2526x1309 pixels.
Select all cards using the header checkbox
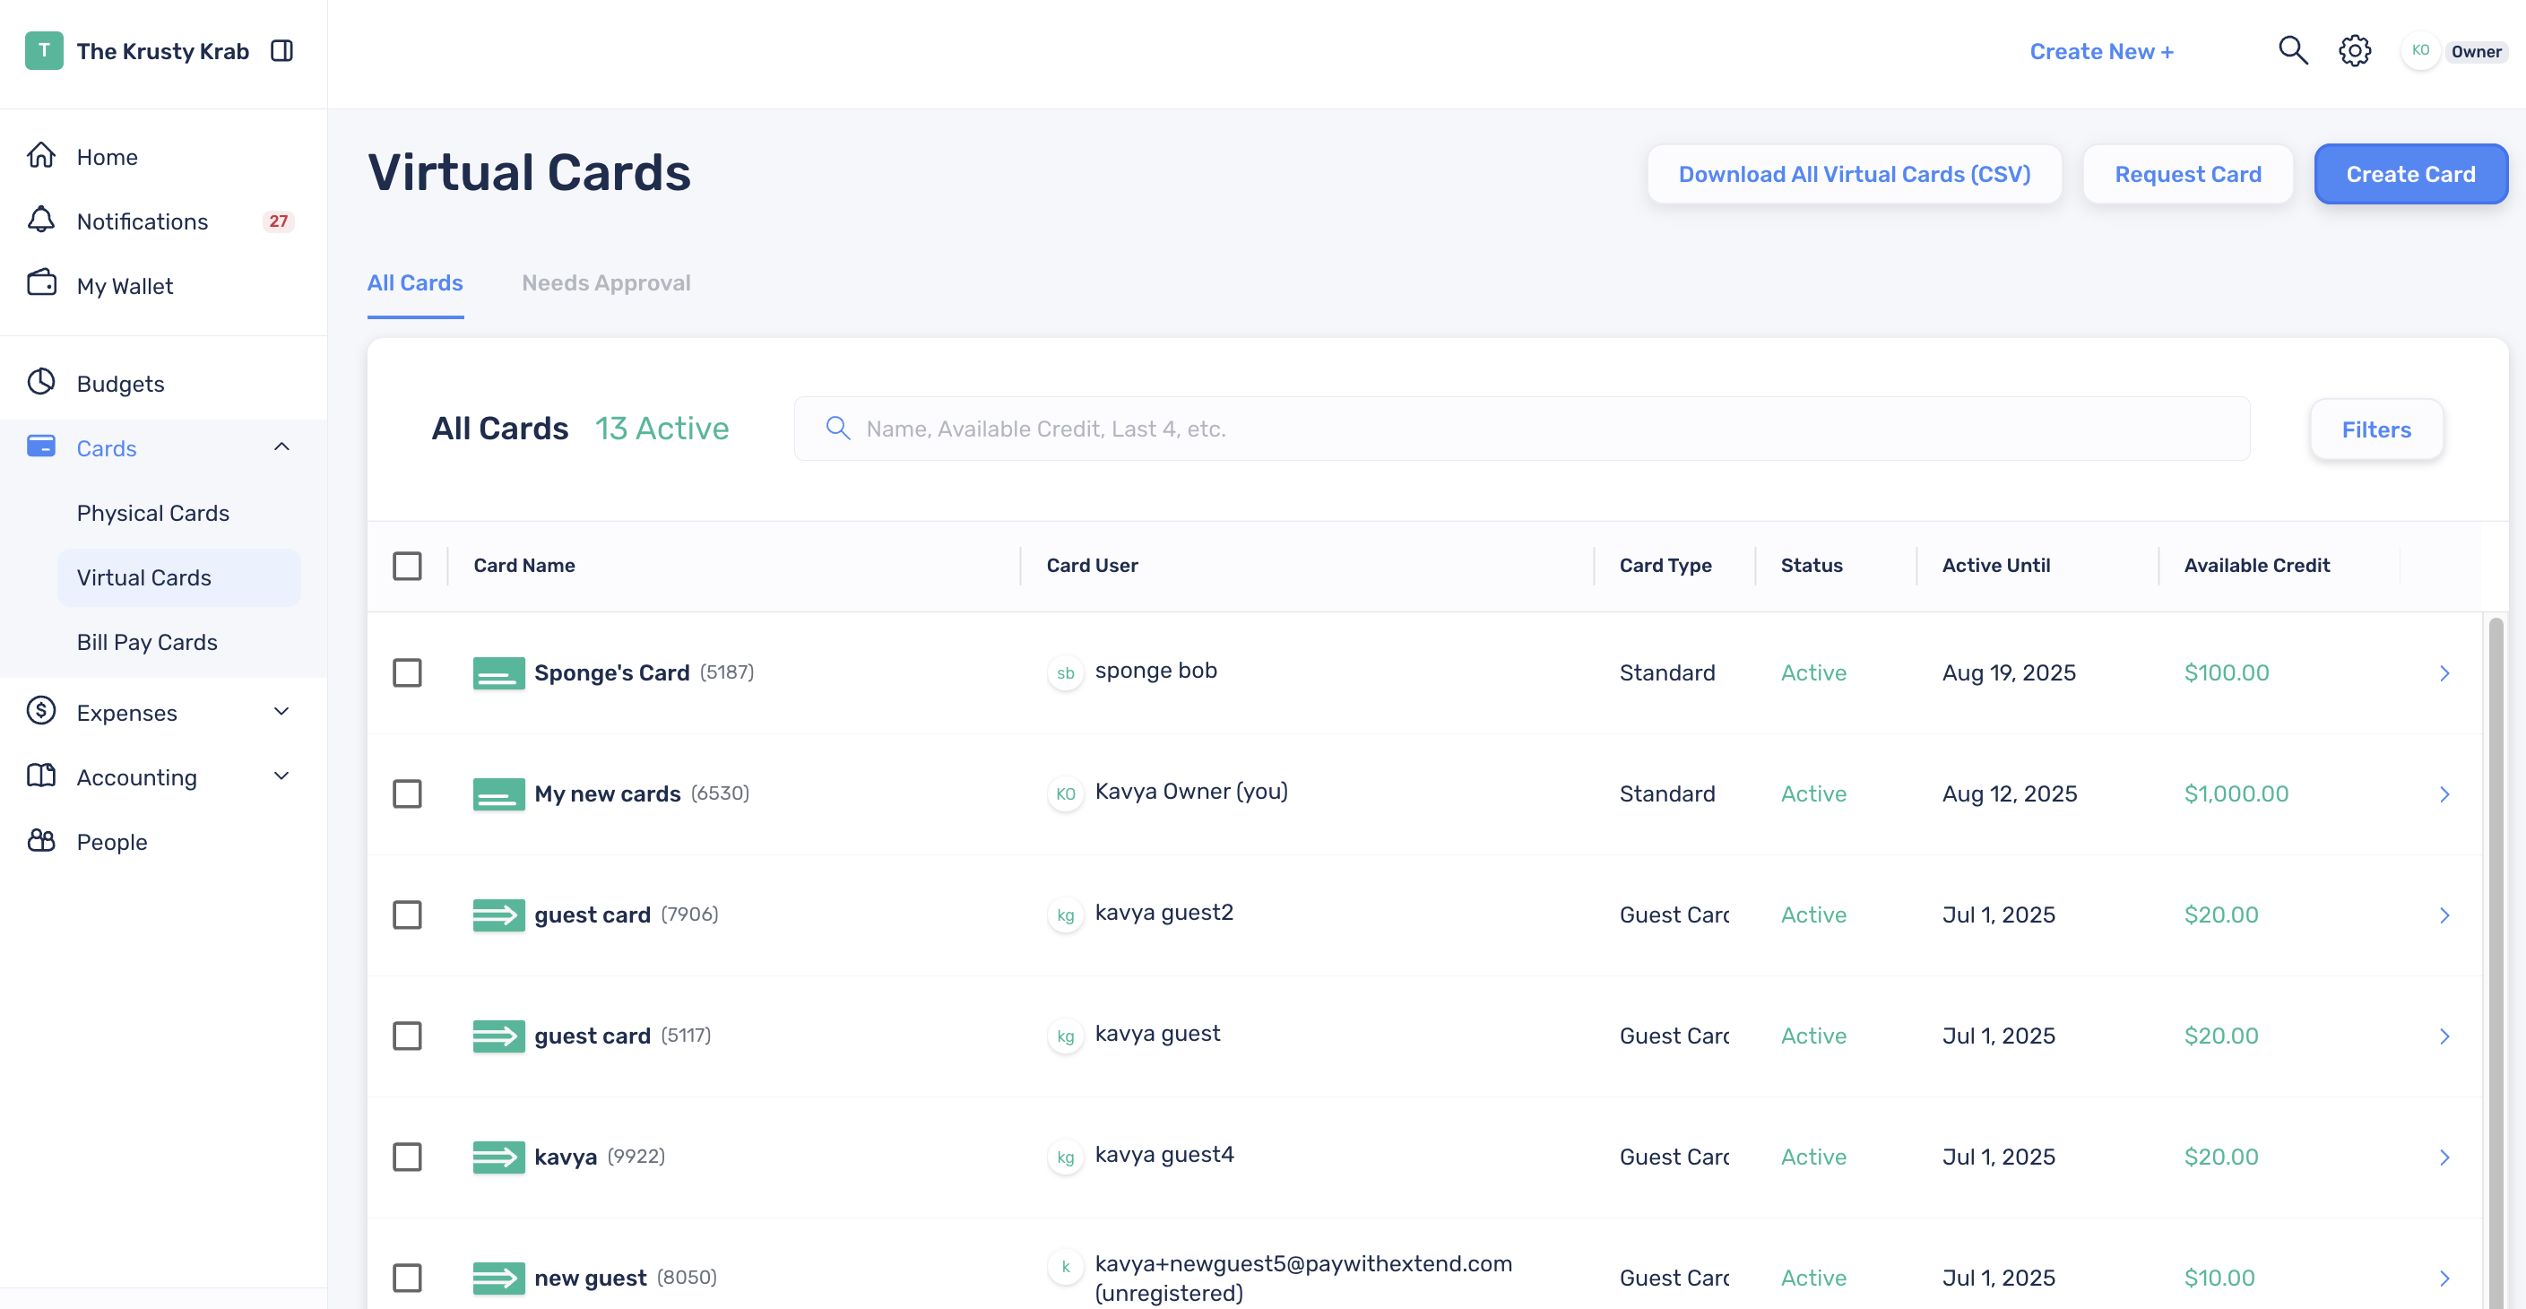pyautogui.click(x=408, y=566)
